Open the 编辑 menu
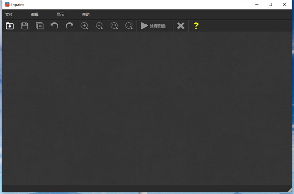The width and height of the screenshot is (294, 194). tap(35, 14)
